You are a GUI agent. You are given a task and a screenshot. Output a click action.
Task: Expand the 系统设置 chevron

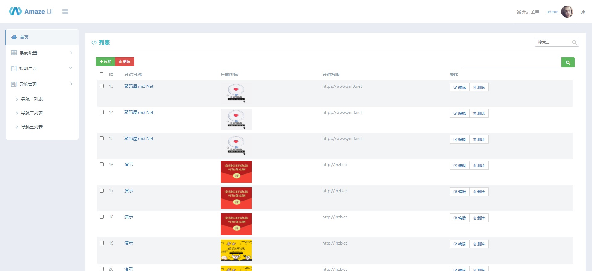(71, 53)
